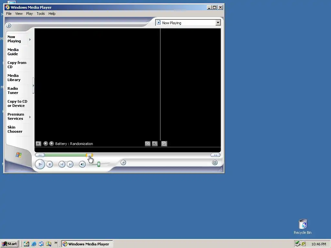Stop playback with the Stop button
331x248 pixels.
tap(49, 164)
